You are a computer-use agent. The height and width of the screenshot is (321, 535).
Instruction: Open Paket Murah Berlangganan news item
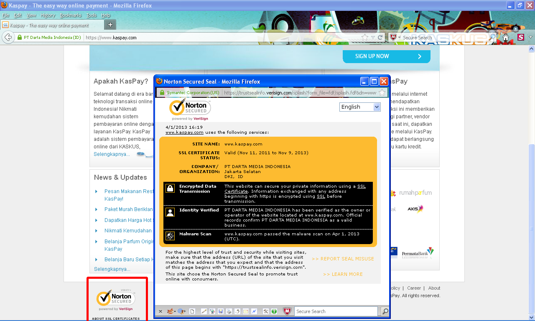[129, 209]
